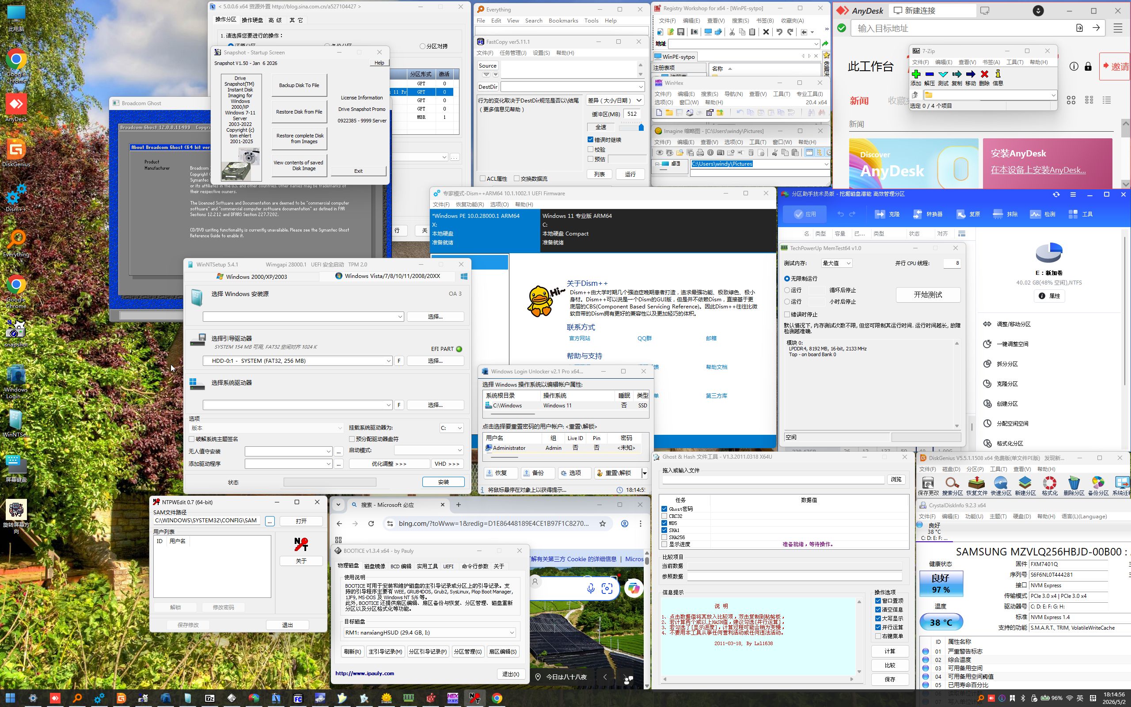Open Converter (转换器) in the partition assistant toolbar
The width and height of the screenshot is (1131, 707).
pos(927,214)
